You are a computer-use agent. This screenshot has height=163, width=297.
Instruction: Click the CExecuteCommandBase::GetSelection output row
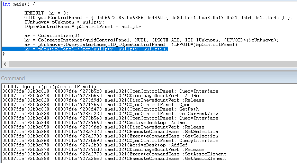(x=111, y=136)
